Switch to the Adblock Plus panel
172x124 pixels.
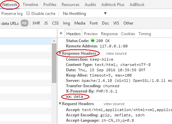point(113,5)
